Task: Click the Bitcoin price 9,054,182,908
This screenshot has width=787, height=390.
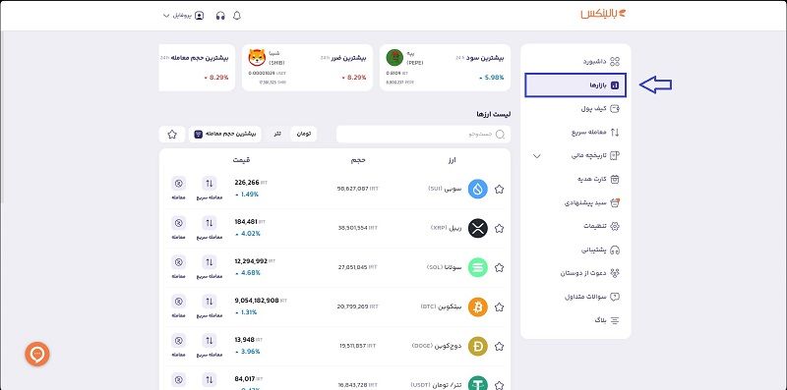Action: tap(257, 301)
